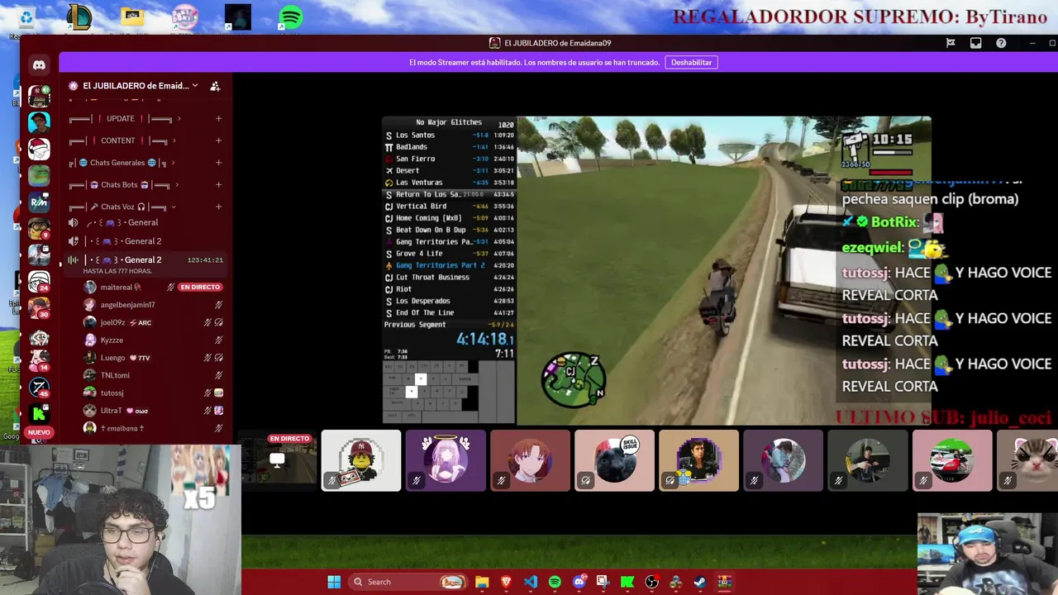Open Discord direct messages home icon
The width and height of the screenshot is (1058, 595).
(39, 64)
